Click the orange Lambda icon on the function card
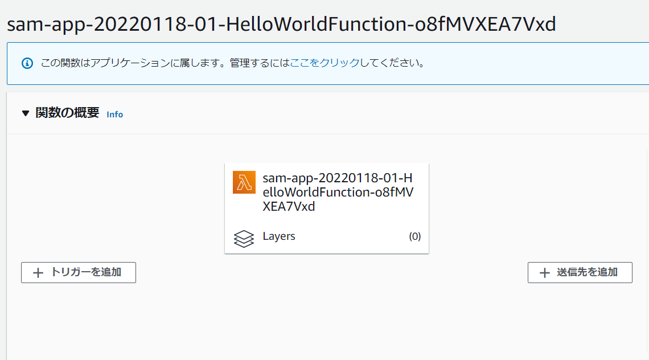The height and width of the screenshot is (360, 649). click(244, 183)
